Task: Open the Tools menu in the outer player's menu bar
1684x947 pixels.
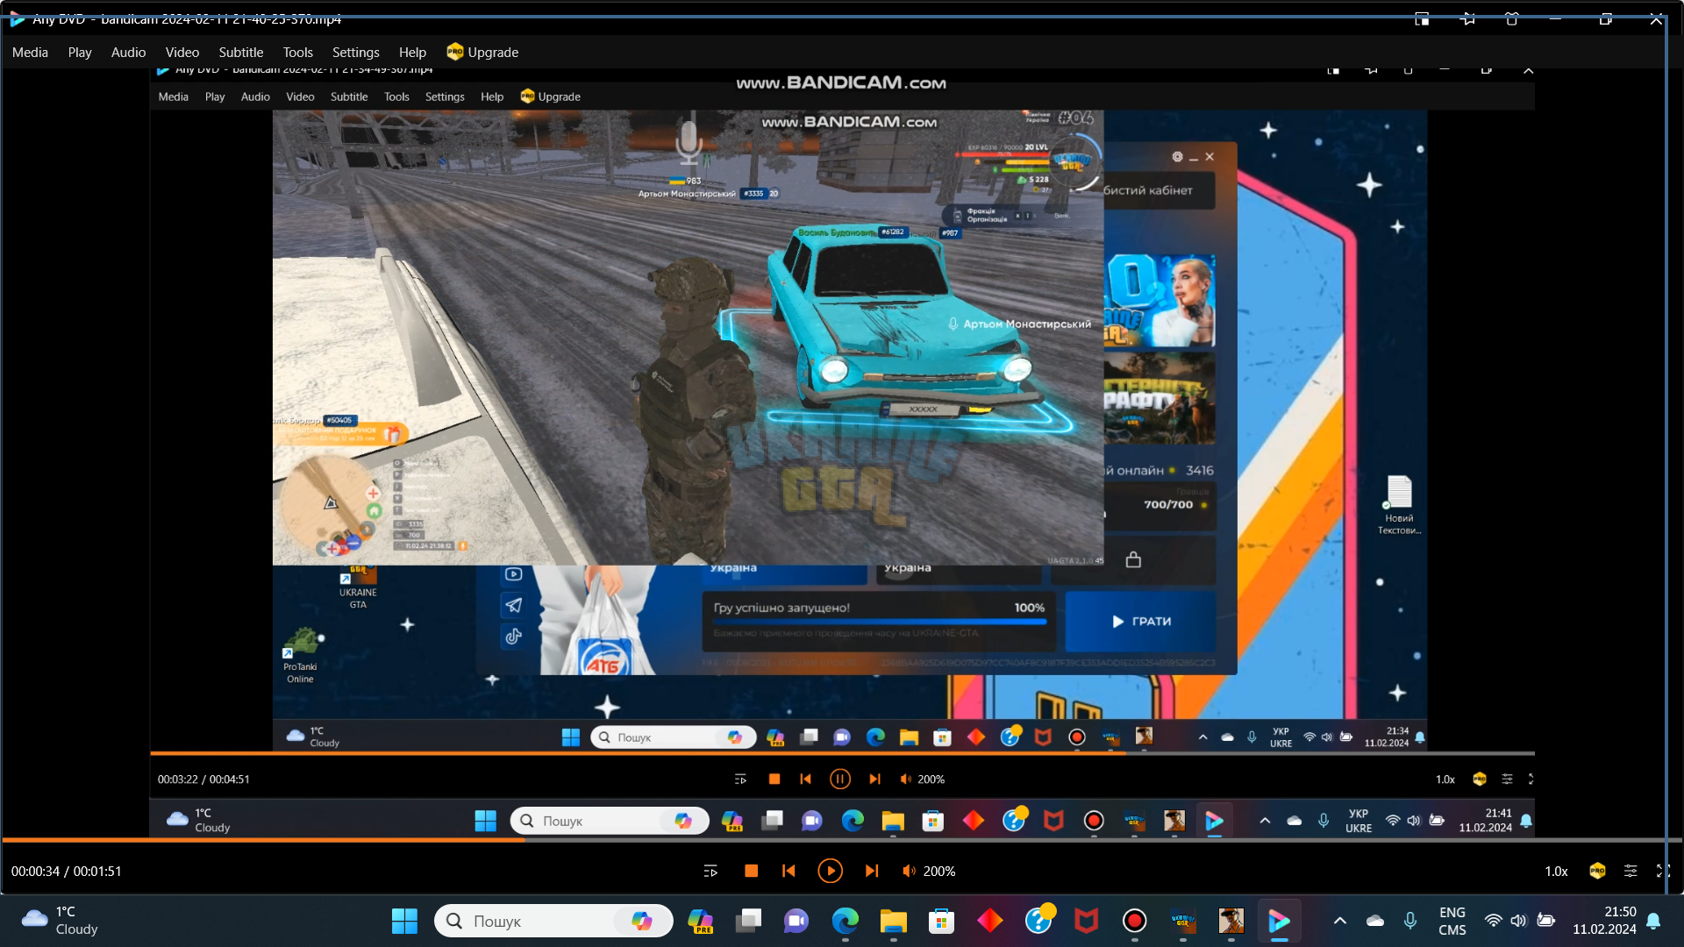Action: 298,53
